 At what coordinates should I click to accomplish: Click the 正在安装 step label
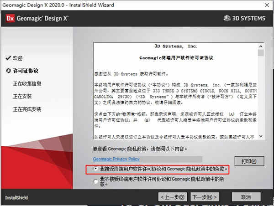[22, 96]
